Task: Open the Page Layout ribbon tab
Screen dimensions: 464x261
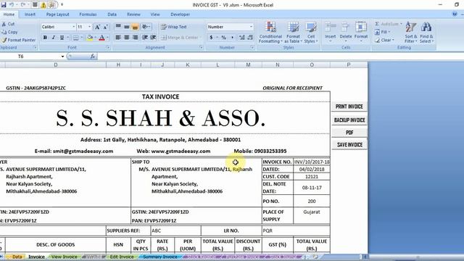Action: click(57, 14)
